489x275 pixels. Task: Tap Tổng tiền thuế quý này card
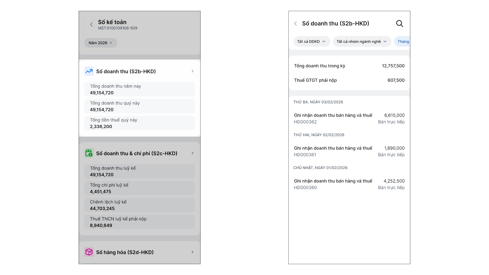(140, 123)
